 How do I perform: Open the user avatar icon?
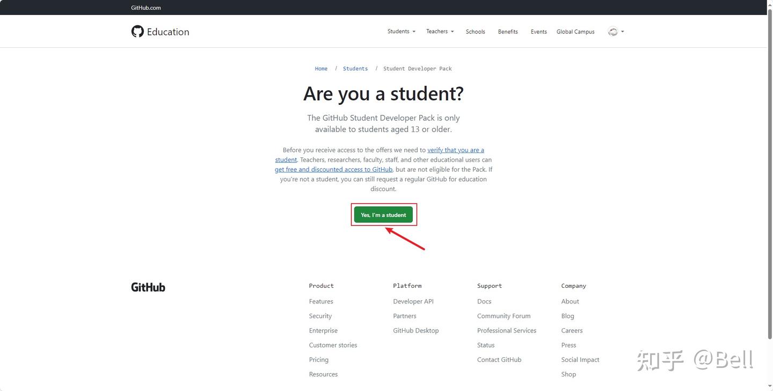[x=612, y=32]
